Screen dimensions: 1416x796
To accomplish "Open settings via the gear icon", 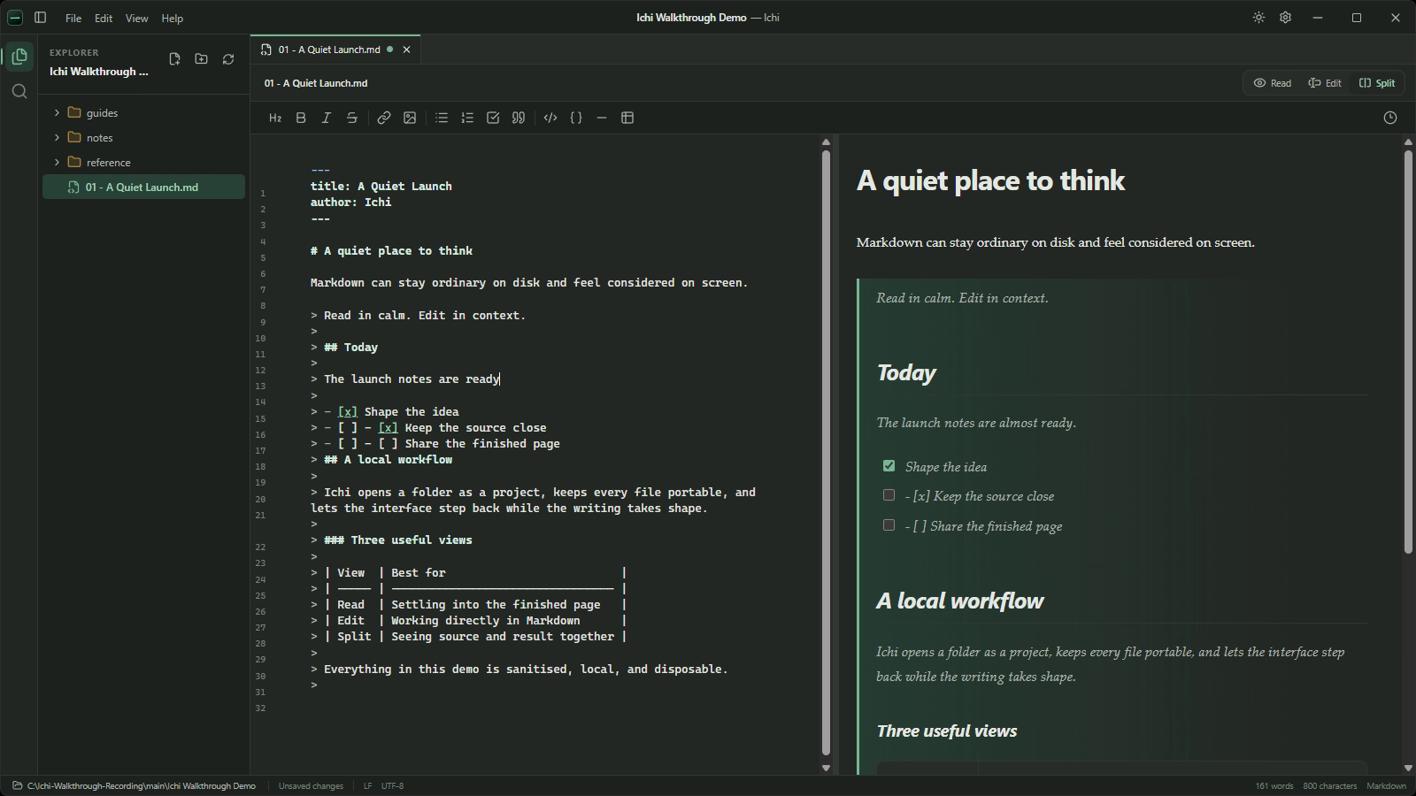I will (x=1286, y=18).
